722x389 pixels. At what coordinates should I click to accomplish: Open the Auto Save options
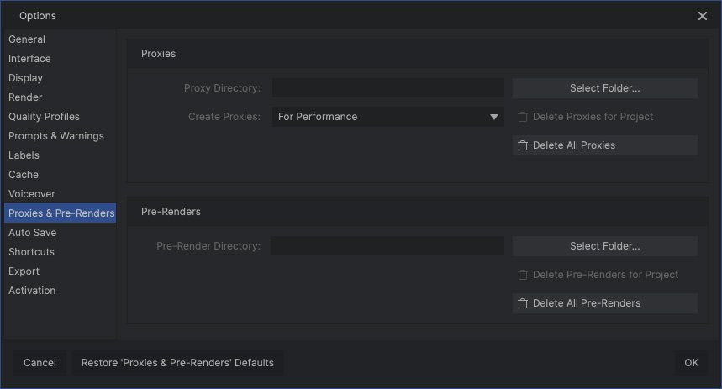click(32, 233)
